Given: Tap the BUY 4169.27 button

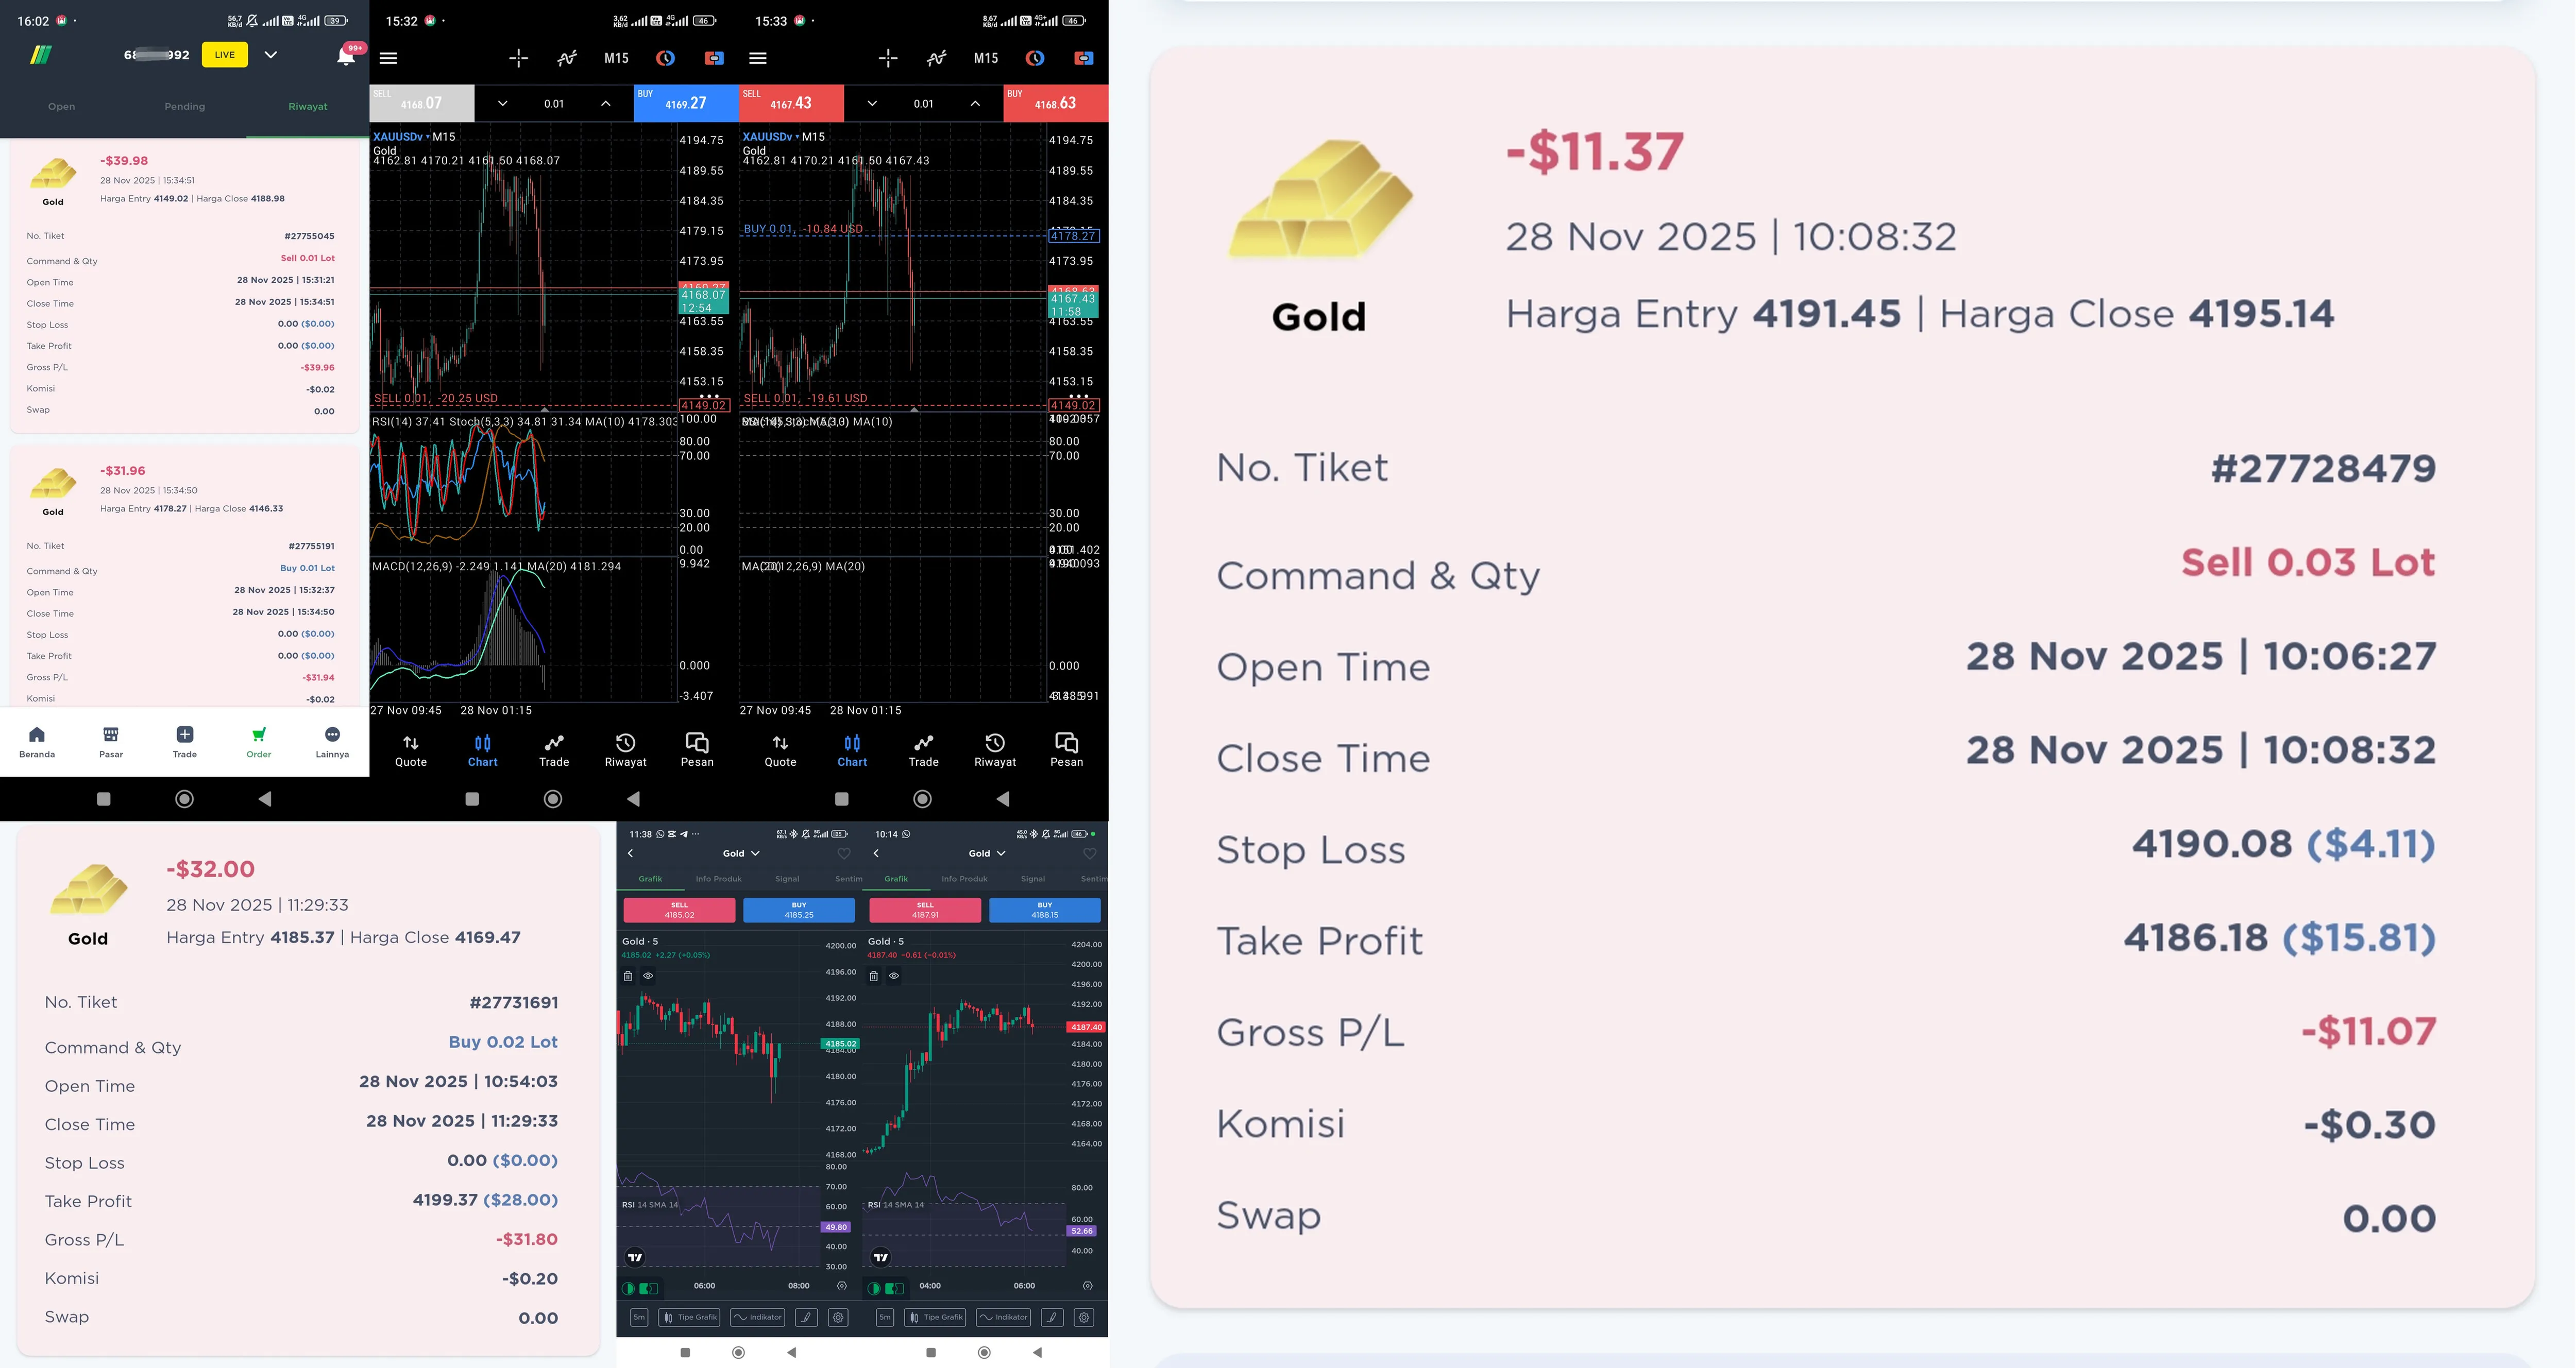Looking at the screenshot, I should [686, 103].
